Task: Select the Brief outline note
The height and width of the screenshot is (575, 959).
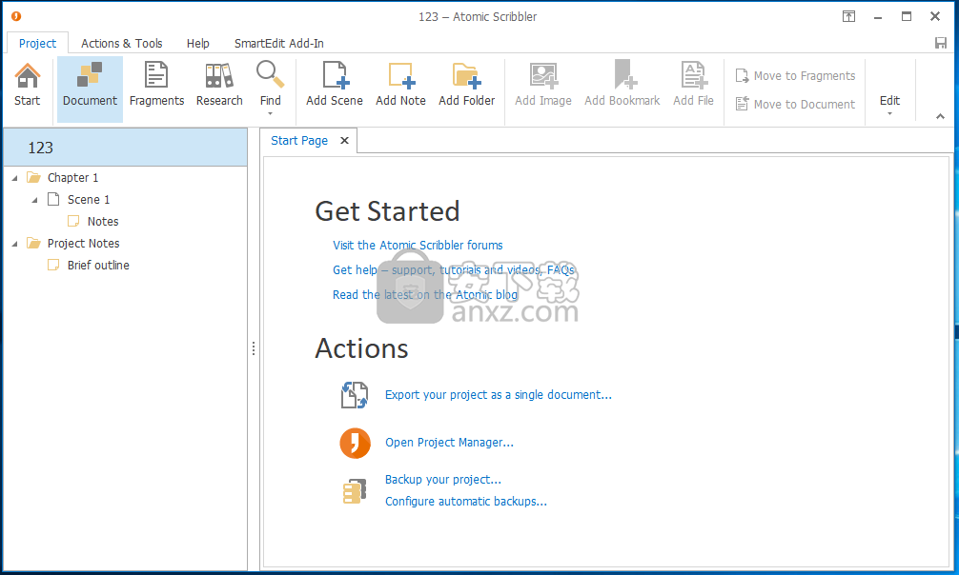Action: 98,266
